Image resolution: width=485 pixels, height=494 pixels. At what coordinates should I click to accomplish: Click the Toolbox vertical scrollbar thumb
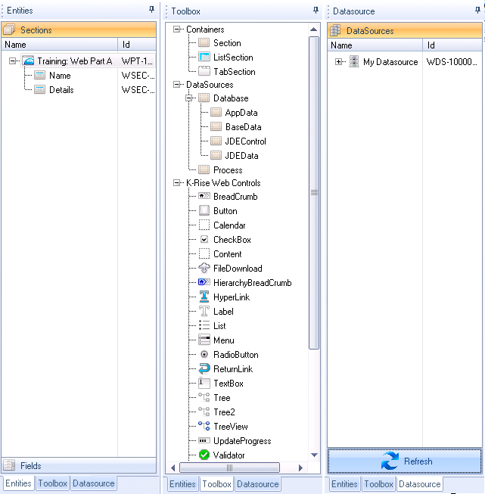[x=314, y=193]
